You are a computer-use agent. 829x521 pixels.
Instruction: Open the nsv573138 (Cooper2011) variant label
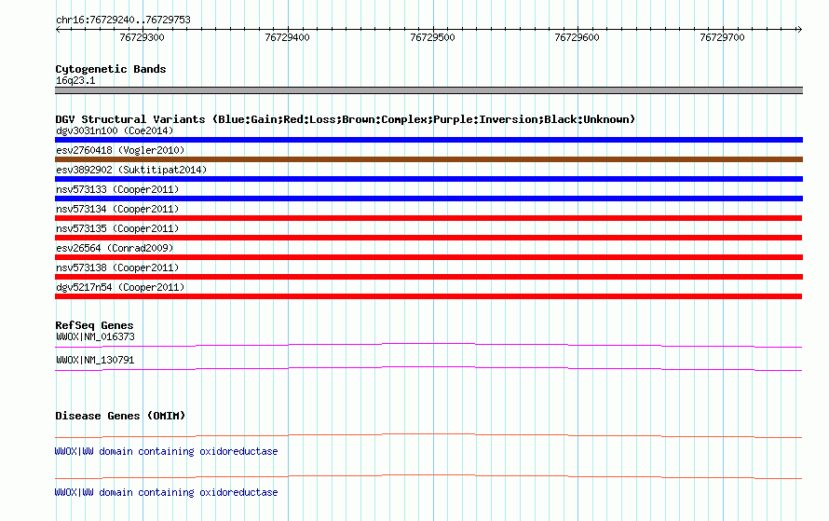pyautogui.click(x=117, y=267)
